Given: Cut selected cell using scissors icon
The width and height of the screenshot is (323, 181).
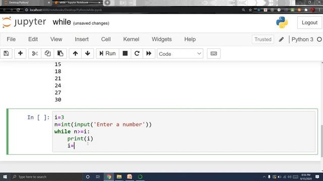Looking at the screenshot, I should pos(35,54).
